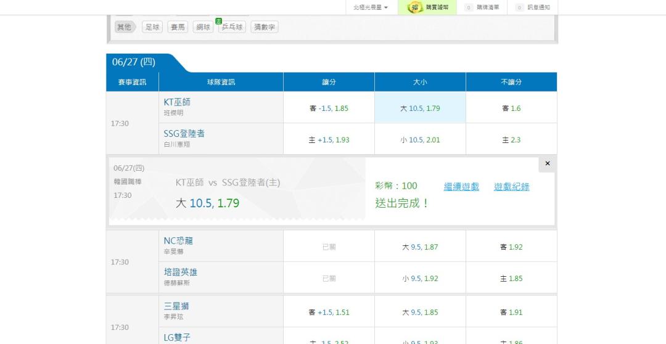Pick under 小 9.5, 1.92 for 培證英雄
This screenshot has height=344, width=666.
[420, 279]
